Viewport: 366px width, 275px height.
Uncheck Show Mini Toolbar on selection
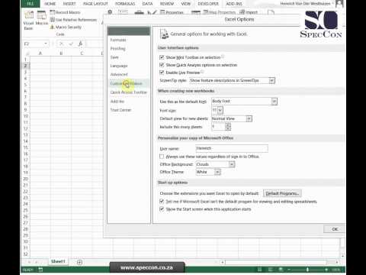tap(162, 57)
